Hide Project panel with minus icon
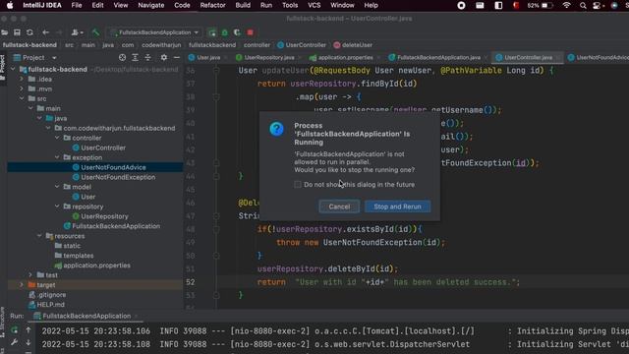This screenshot has width=629, height=354. [x=177, y=58]
